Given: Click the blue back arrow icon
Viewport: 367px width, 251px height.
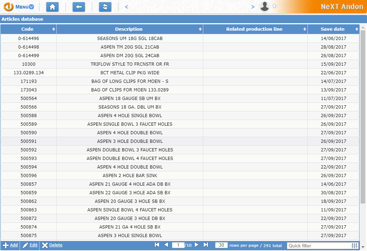Looking at the screenshot, I should (78, 6).
